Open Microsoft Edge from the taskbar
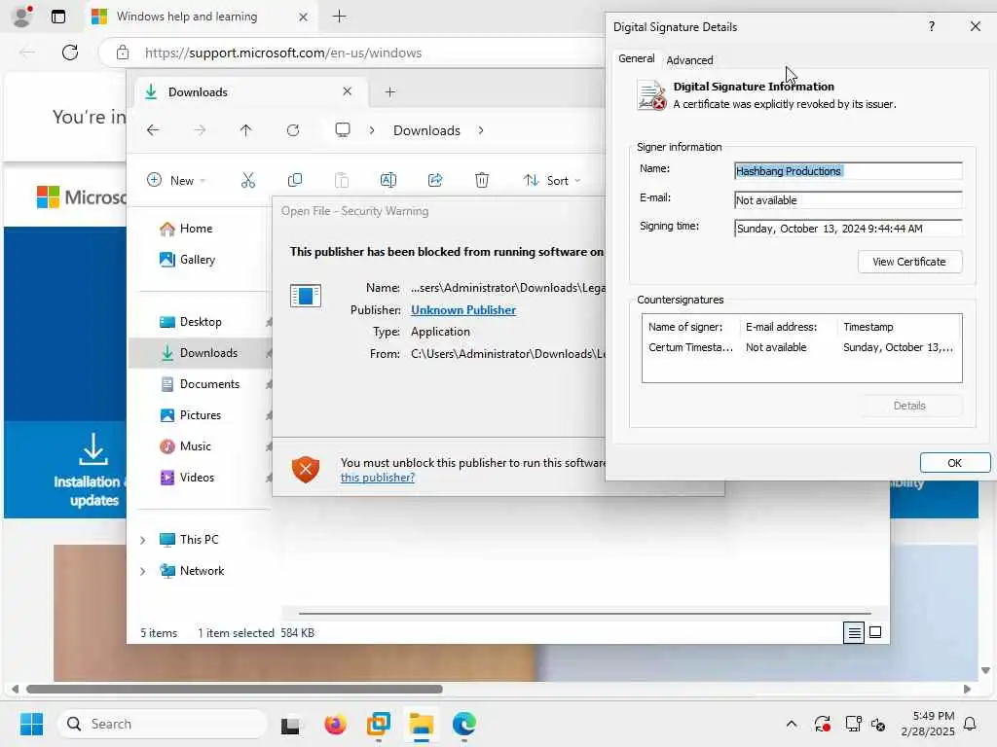 click(x=464, y=724)
